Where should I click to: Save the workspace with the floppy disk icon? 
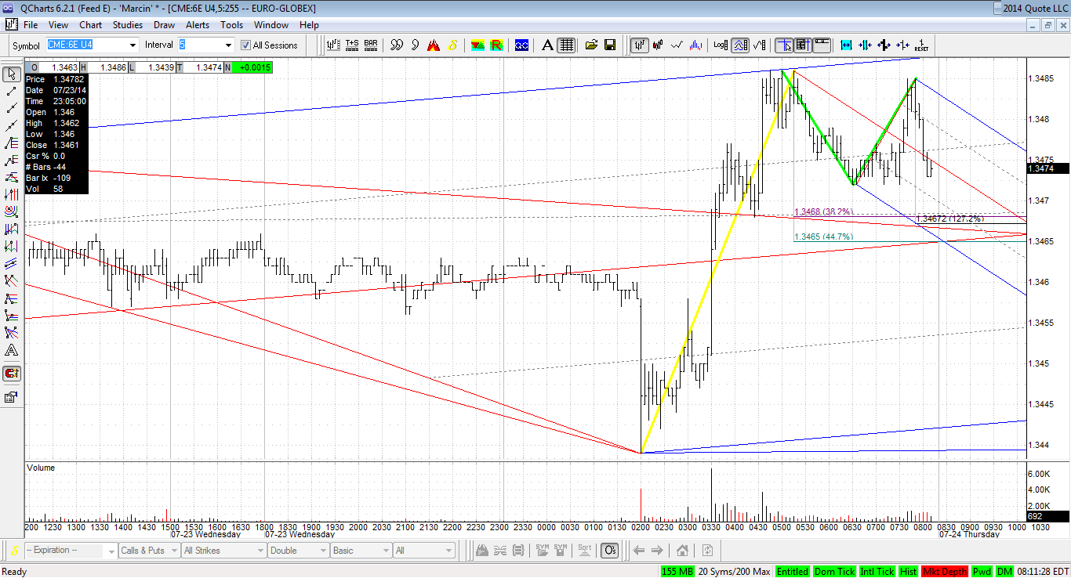[610, 45]
